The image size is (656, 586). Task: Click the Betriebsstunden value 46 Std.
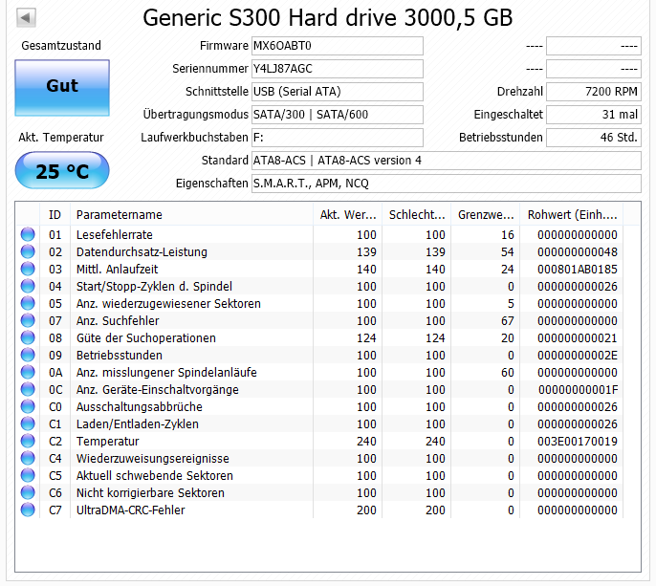(594, 138)
